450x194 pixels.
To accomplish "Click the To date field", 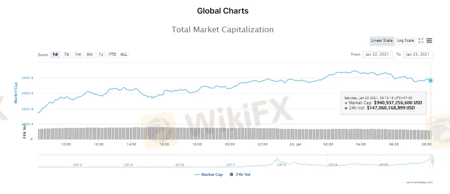I will coord(418,55).
